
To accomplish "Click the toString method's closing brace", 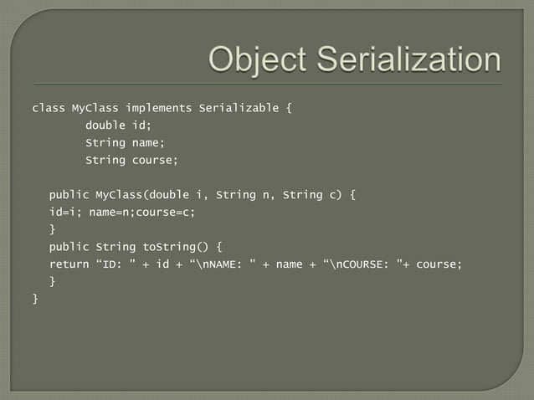I will tap(52, 281).
